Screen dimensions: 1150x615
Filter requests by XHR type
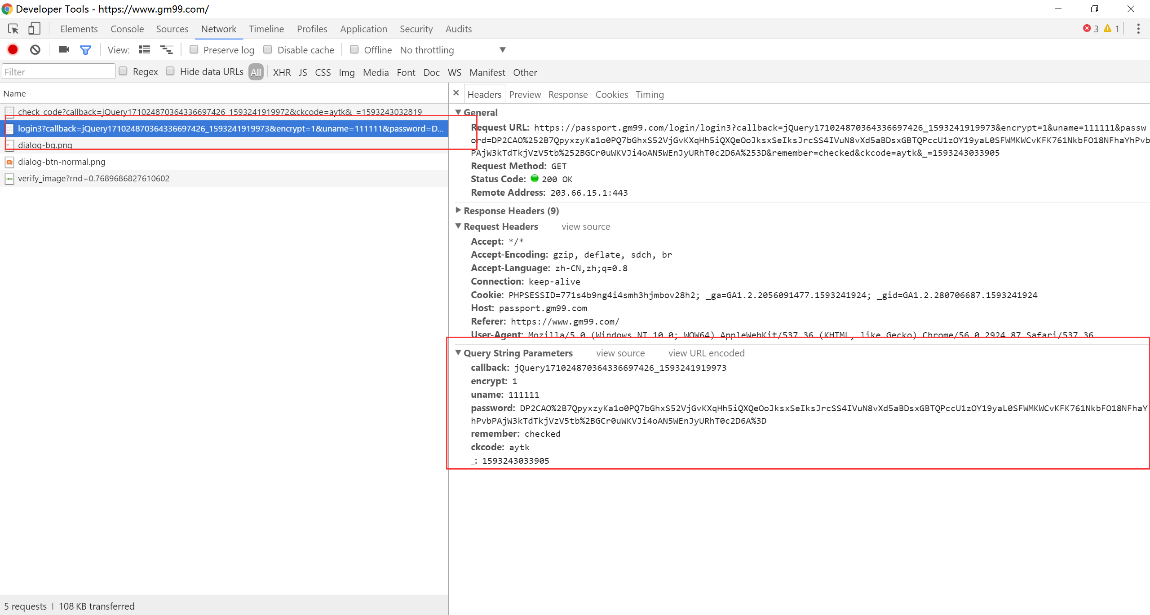[x=282, y=72]
